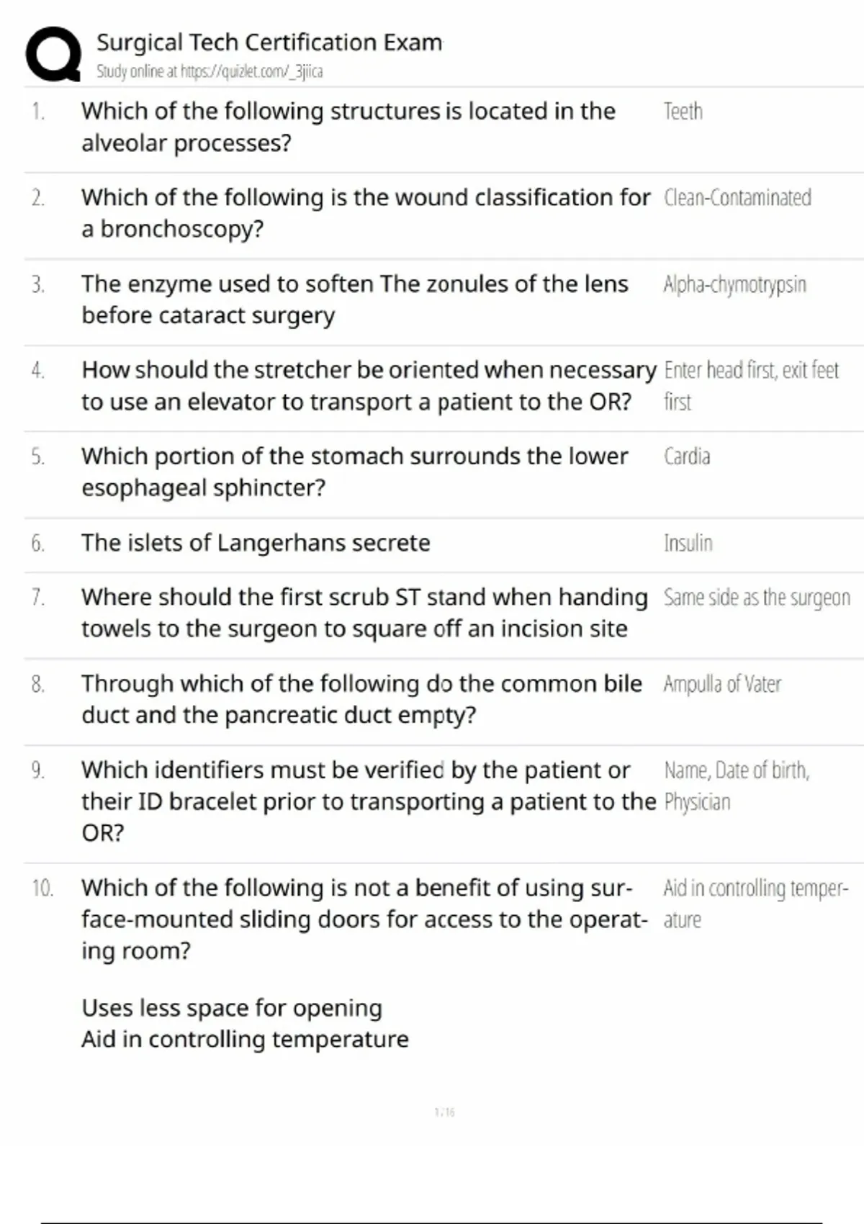Click the "Insulin" answer

(688, 543)
